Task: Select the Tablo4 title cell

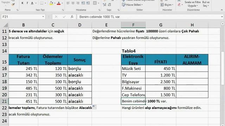Action: (133, 51)
